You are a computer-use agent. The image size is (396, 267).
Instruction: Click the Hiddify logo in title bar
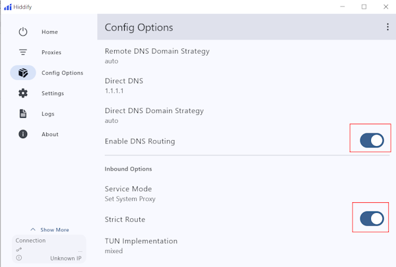7,7
